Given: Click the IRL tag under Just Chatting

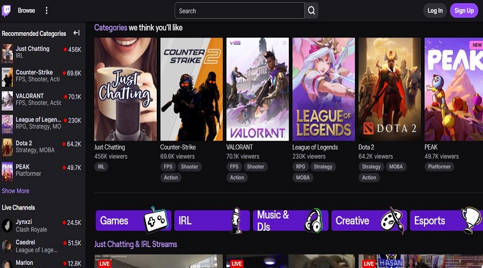Looking at the screenshot, I should 101,167.
